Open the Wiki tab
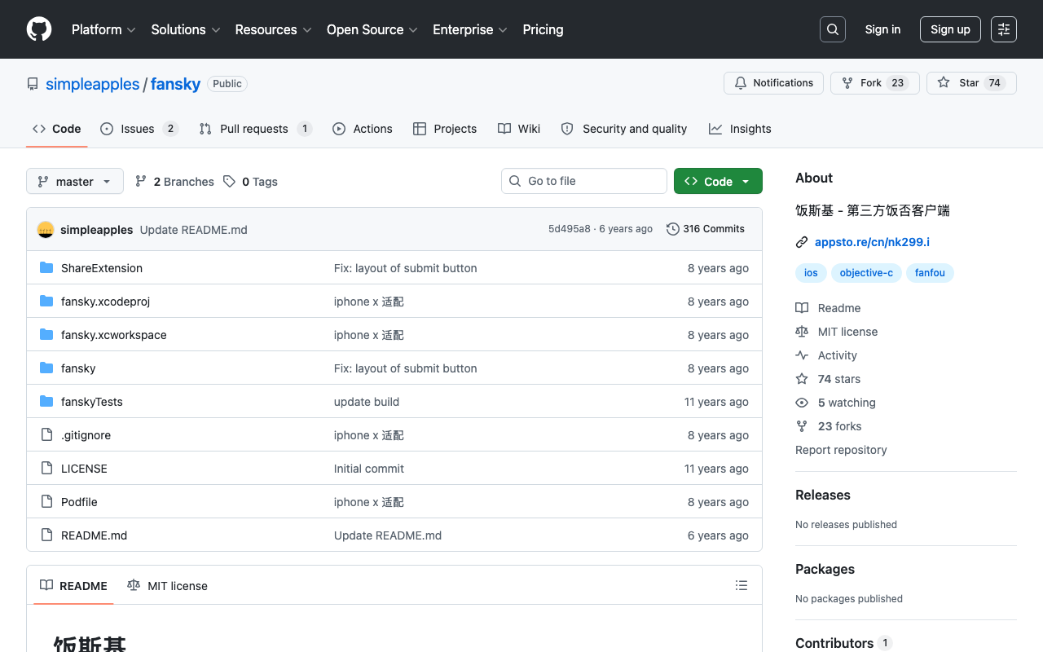This screenshot has height=652, width=1043. [x=519, y=129]
